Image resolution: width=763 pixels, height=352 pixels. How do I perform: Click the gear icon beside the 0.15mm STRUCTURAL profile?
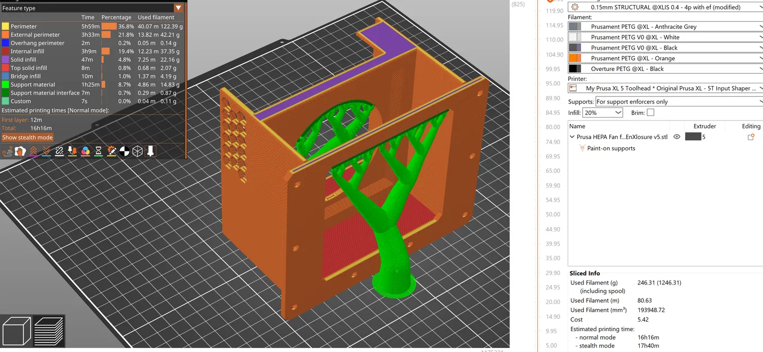click(x=575, y=7)
